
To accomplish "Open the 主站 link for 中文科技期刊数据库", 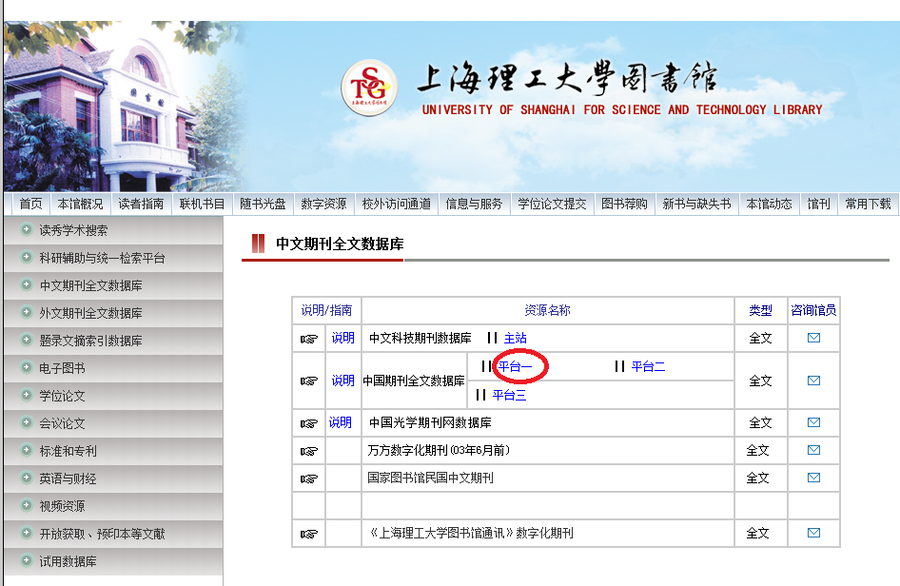I will [515, 339].
